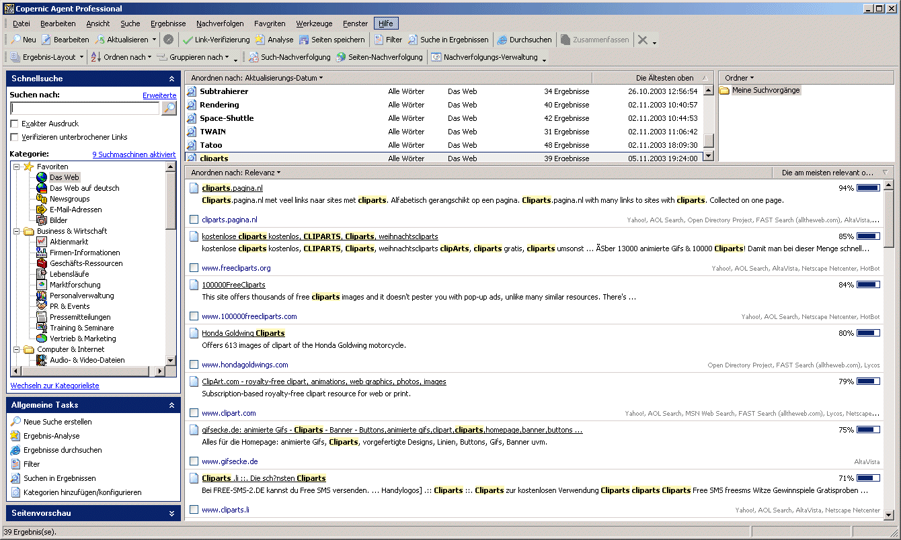
Task: Open the Filter tool in the toolbar
Action: (x=389, y=40)
